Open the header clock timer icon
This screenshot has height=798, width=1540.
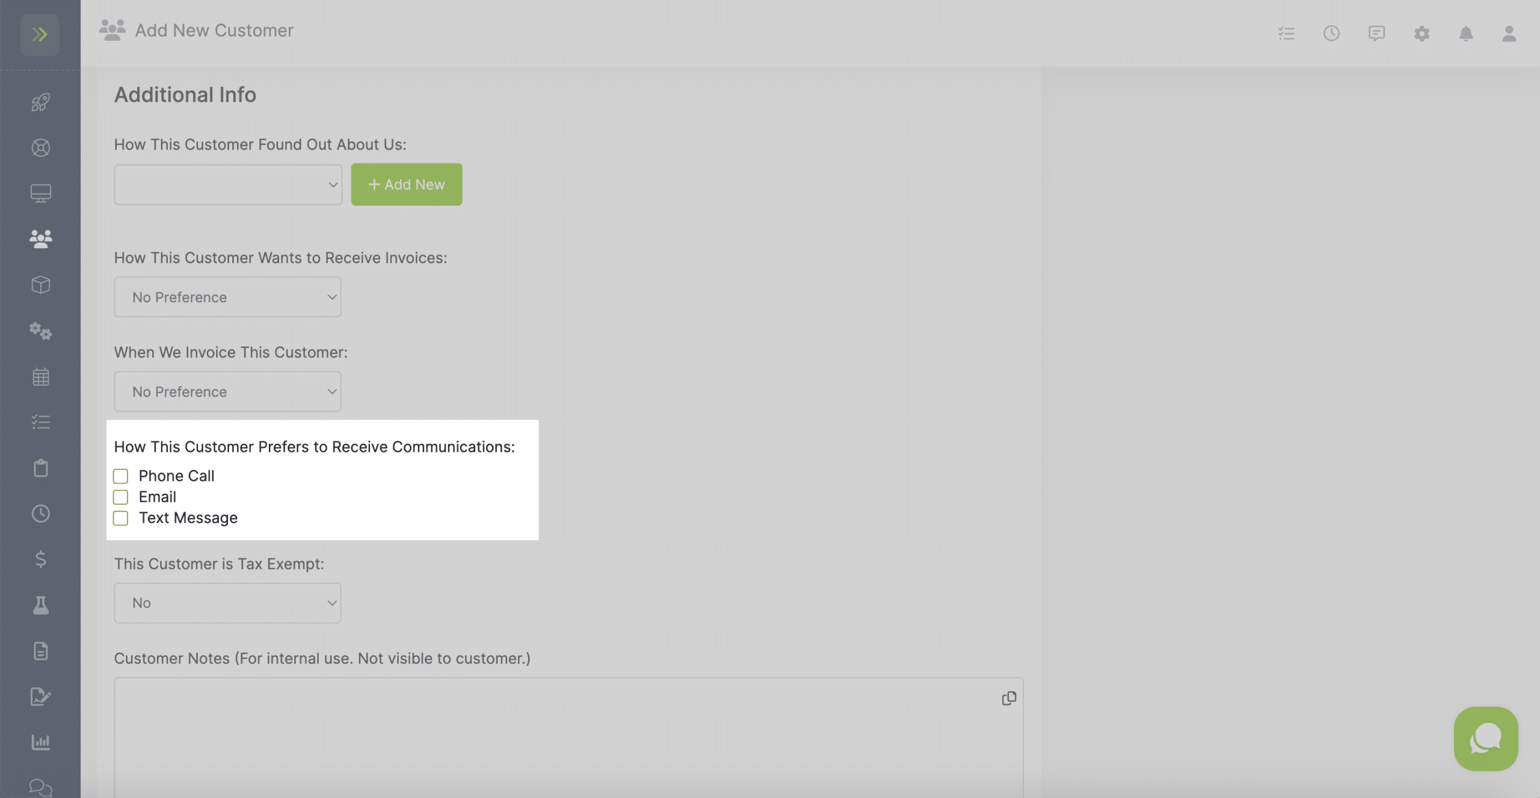coord(1331,33)
